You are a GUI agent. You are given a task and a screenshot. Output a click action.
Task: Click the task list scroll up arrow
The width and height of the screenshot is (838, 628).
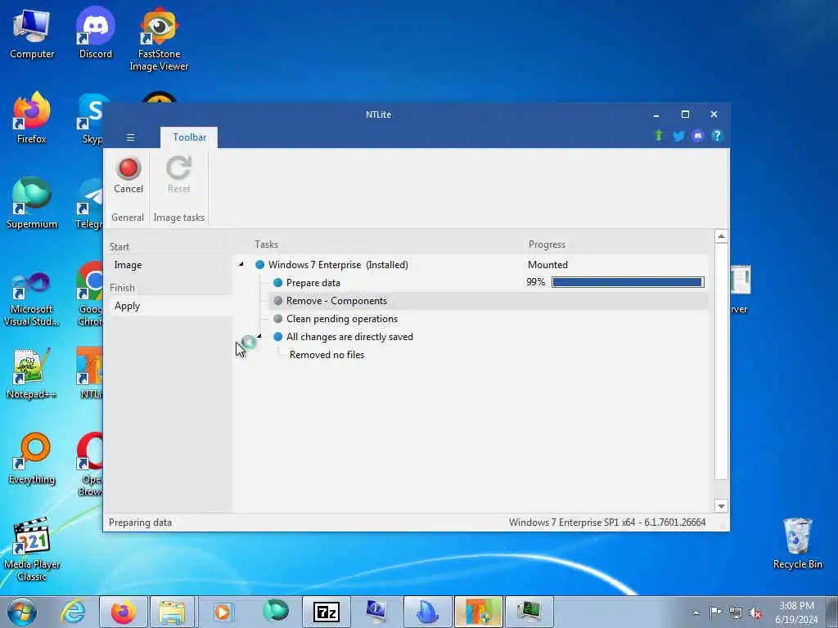point(721,236)
